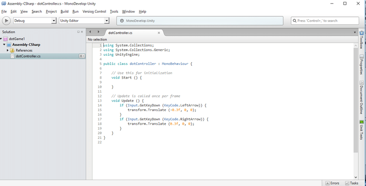Navigate back in document history
Screen dimensions: 366x186
pos(90,32)
